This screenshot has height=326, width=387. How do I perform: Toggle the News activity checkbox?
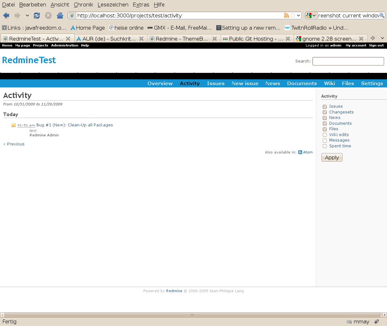point(325,118)
